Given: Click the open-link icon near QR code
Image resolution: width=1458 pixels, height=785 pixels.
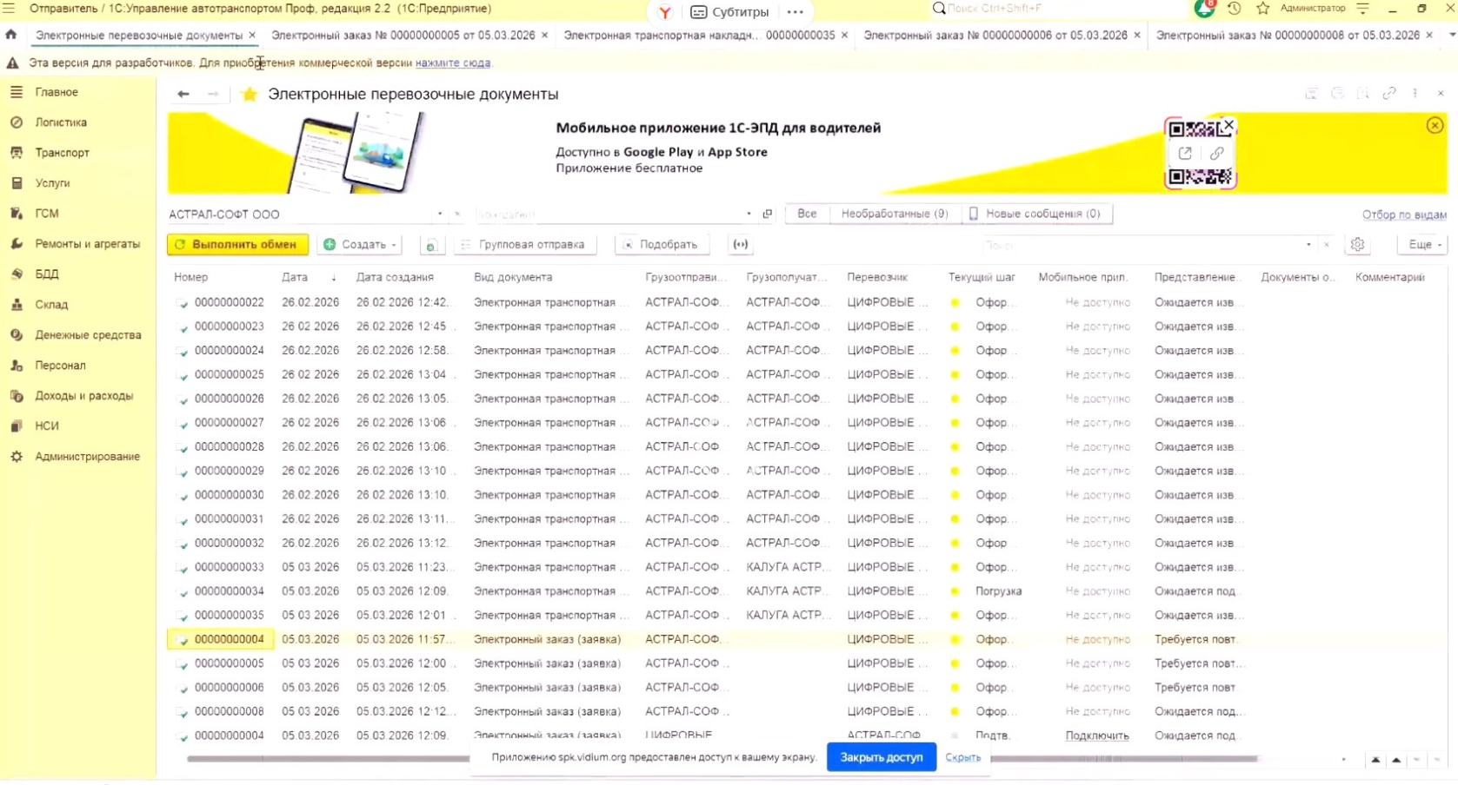Looking at the screenshot, I should tap(1185, 154).
